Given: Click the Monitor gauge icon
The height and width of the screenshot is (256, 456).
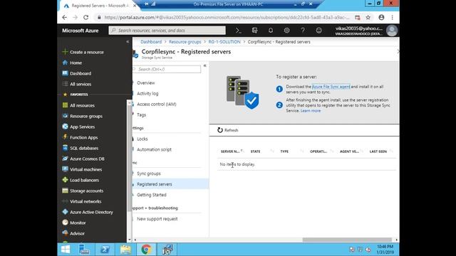Looking at the screenshot, I should (65, 223).
